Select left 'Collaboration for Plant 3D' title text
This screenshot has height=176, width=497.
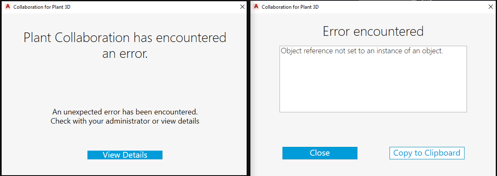(42, 7)
